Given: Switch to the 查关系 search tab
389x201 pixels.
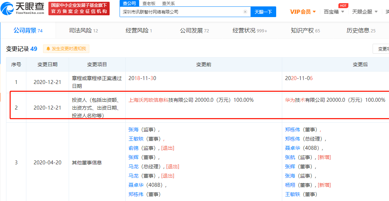Looking at the screenshot, I should pos(168,3).
